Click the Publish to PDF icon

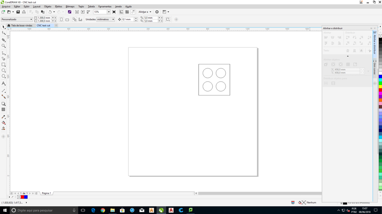[x=88, y=12]
